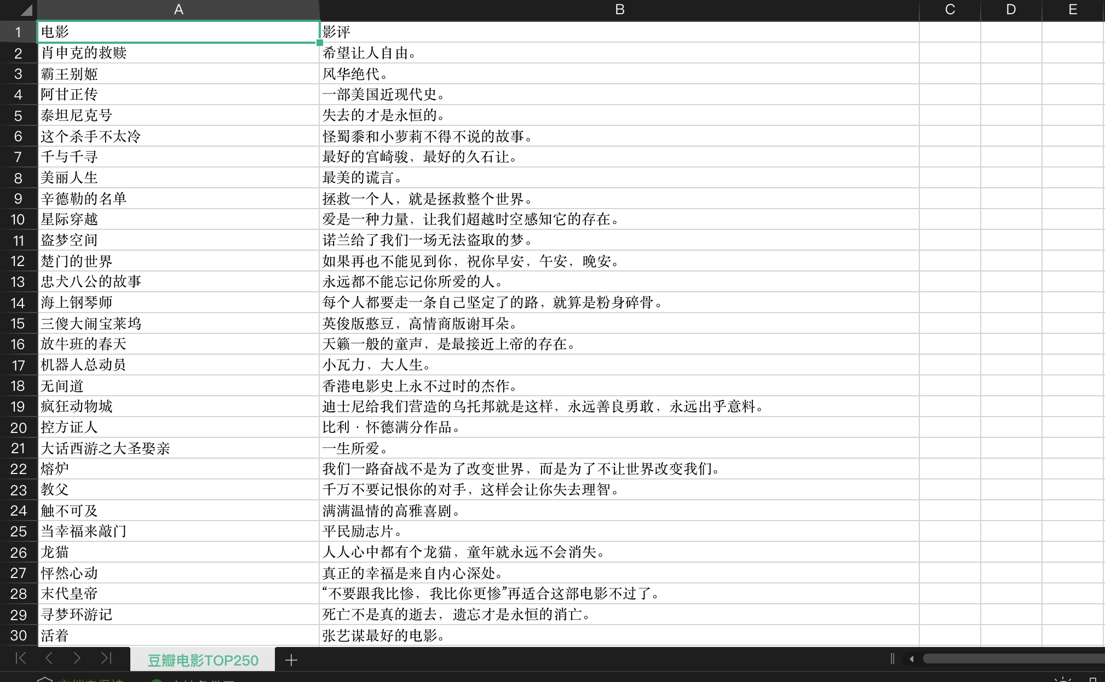Click header cell 影评 in B1
1105x682 pixels.
coord(619,32)
